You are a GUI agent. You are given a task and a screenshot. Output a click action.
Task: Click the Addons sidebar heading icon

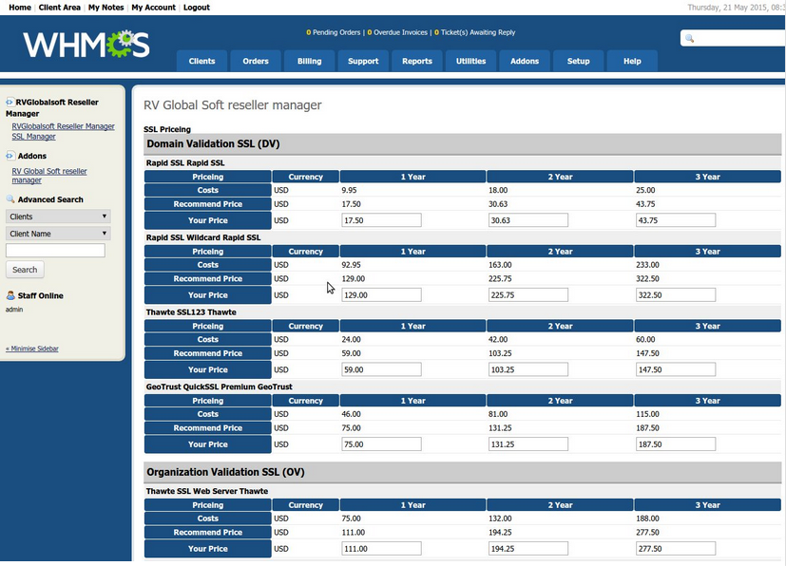[10, 156]
